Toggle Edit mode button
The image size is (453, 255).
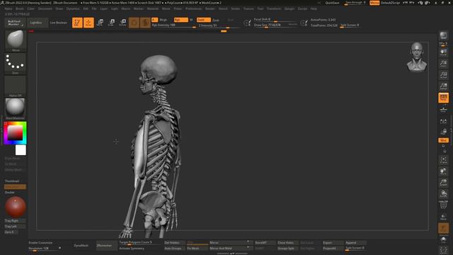(77, 23)
